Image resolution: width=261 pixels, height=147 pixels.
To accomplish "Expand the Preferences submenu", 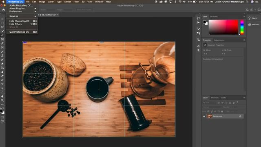I will (x=22, y=11).
